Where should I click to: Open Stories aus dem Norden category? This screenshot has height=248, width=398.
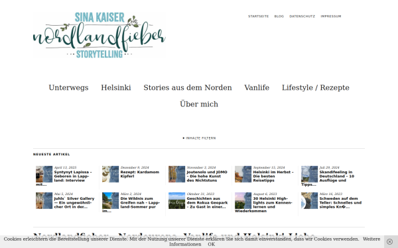(188, 87)
